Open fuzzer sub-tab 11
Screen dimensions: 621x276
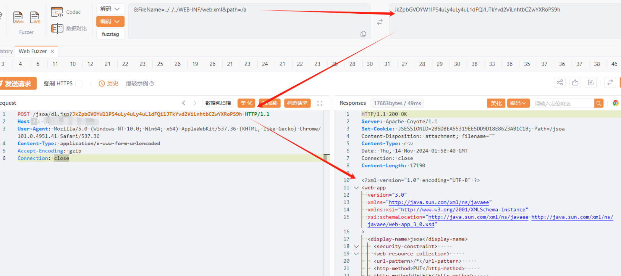point(55,64)
